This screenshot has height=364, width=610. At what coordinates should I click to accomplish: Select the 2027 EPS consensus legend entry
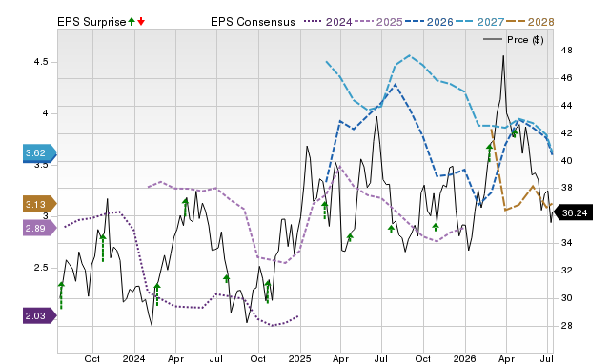tap(479, 22)
